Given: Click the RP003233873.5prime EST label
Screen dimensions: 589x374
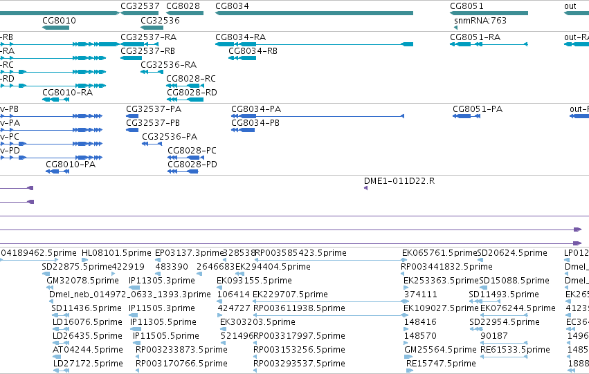Looking at the screenshot, I should click(181, 350).
